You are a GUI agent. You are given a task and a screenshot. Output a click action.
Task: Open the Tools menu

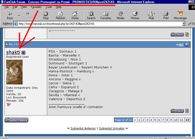click(x=48, y=7)
